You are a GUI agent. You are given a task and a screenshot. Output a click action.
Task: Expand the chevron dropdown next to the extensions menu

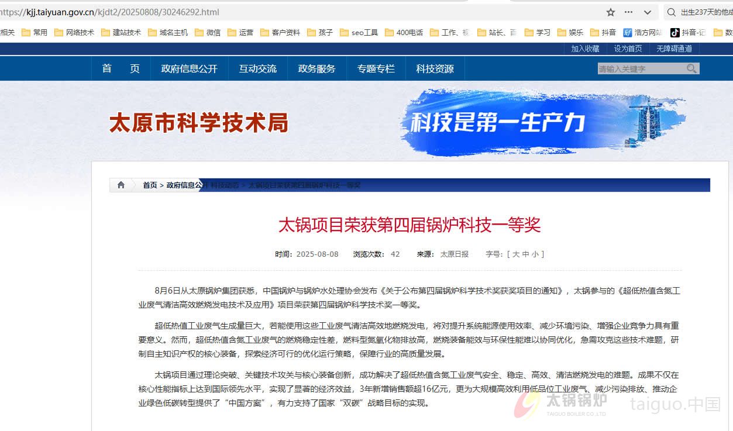tap(648, 12)
